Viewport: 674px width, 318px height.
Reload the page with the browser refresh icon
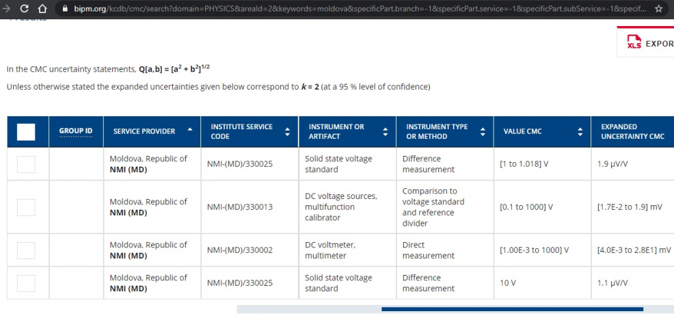tap(24, 9)
